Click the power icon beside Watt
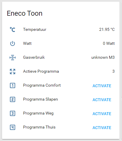The image size is (122, 141). click(x=13, y=43)
